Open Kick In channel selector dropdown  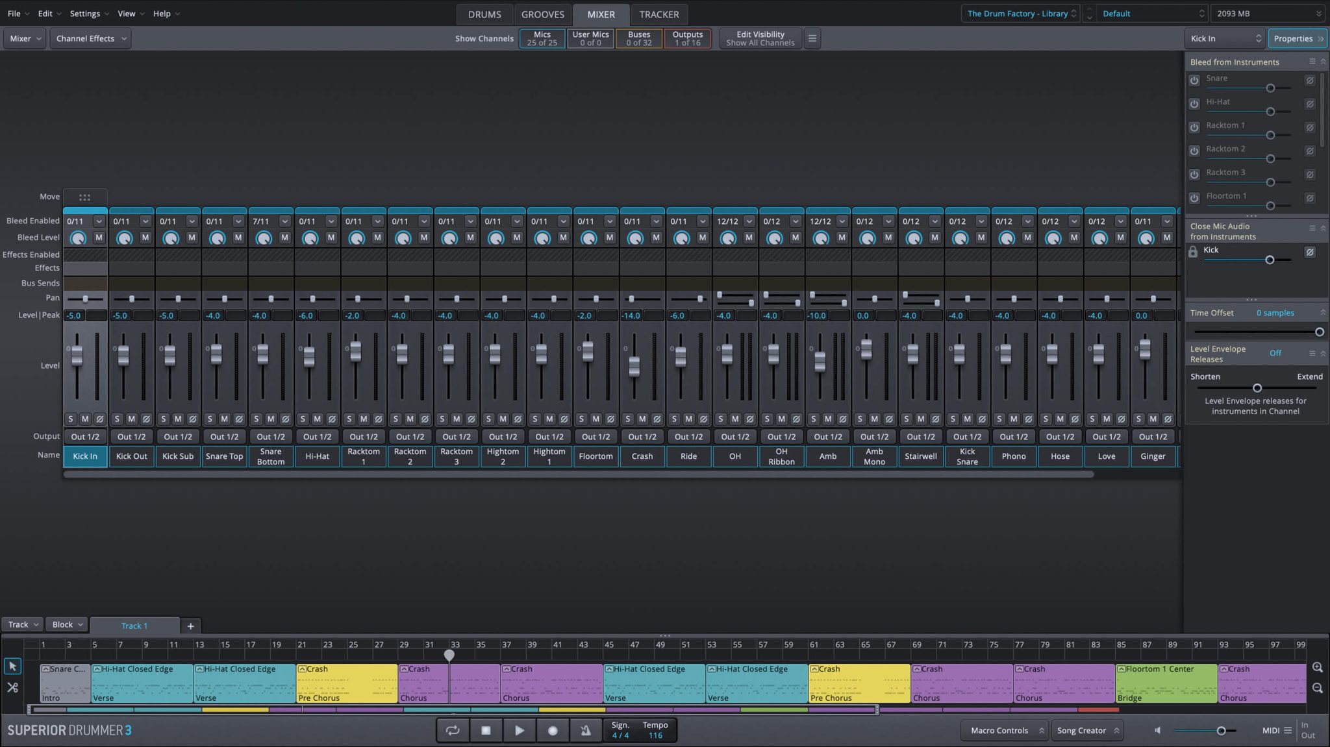click(1225, 38)
